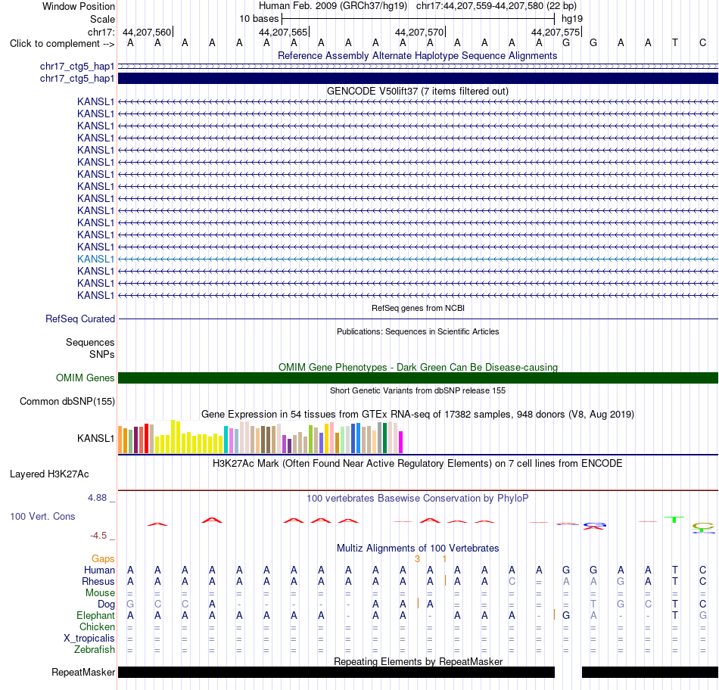Image resolution: width=719 pixels, height=690 pixels.
Task: Click the Layered H3K27Ac label
Action: coord(49,474)
